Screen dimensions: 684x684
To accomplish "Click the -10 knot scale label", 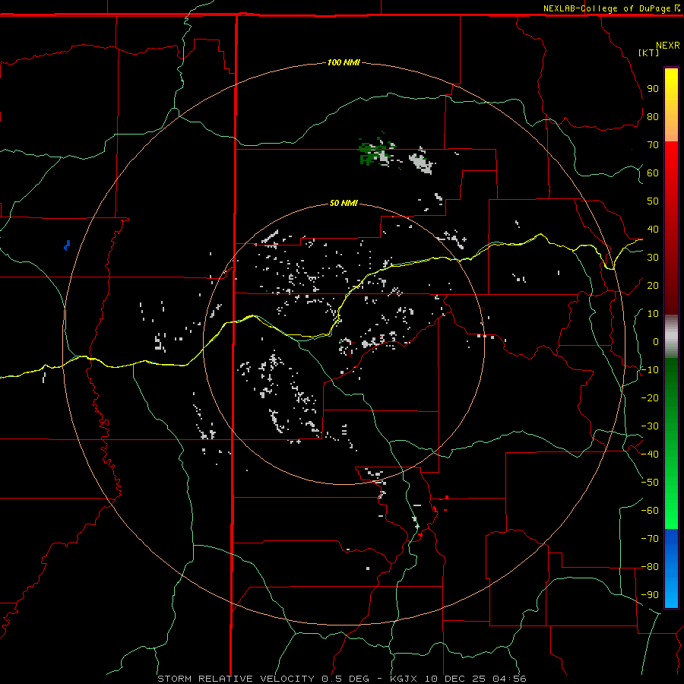I will click(x=650, y=370).
